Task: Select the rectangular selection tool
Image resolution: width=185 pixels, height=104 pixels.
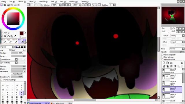Action: (2, 34)
